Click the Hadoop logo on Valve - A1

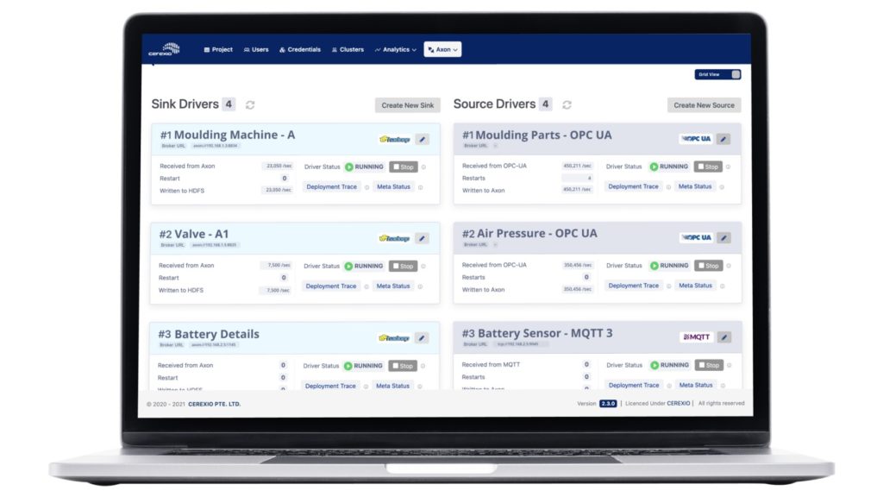coord(394,238)
